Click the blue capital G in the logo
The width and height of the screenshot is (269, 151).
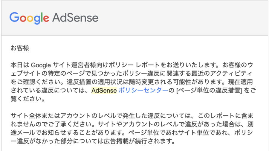point(14,17)
